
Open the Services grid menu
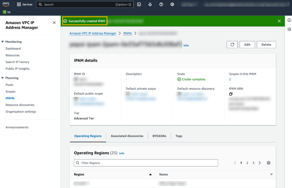pos(25,5)
